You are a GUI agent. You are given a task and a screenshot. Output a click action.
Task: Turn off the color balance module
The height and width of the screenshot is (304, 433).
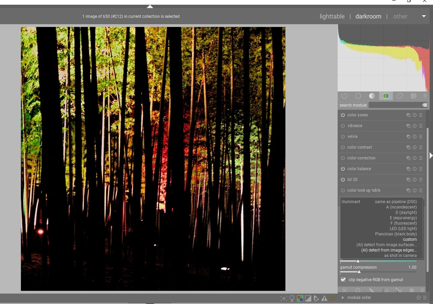coord(343,169)
